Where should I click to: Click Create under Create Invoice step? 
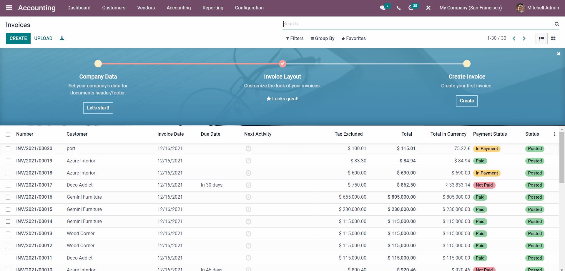(x=467, y=101)
